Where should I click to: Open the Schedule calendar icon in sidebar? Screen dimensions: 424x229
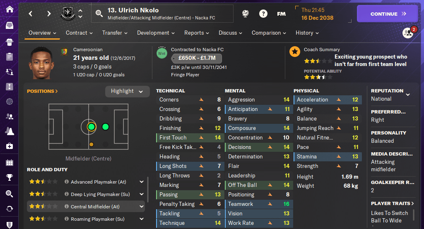[x=9, y=163]
